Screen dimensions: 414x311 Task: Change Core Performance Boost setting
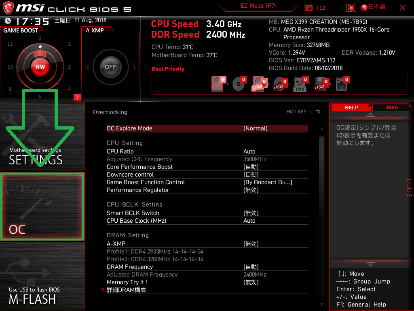click(207, 167)
